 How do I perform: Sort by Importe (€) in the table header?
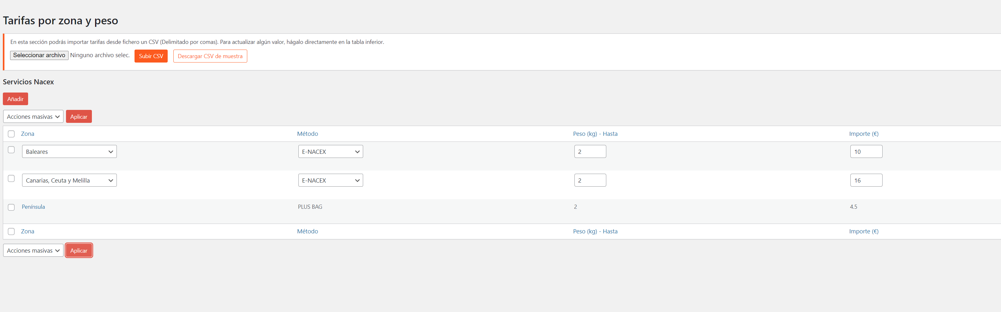863,134
